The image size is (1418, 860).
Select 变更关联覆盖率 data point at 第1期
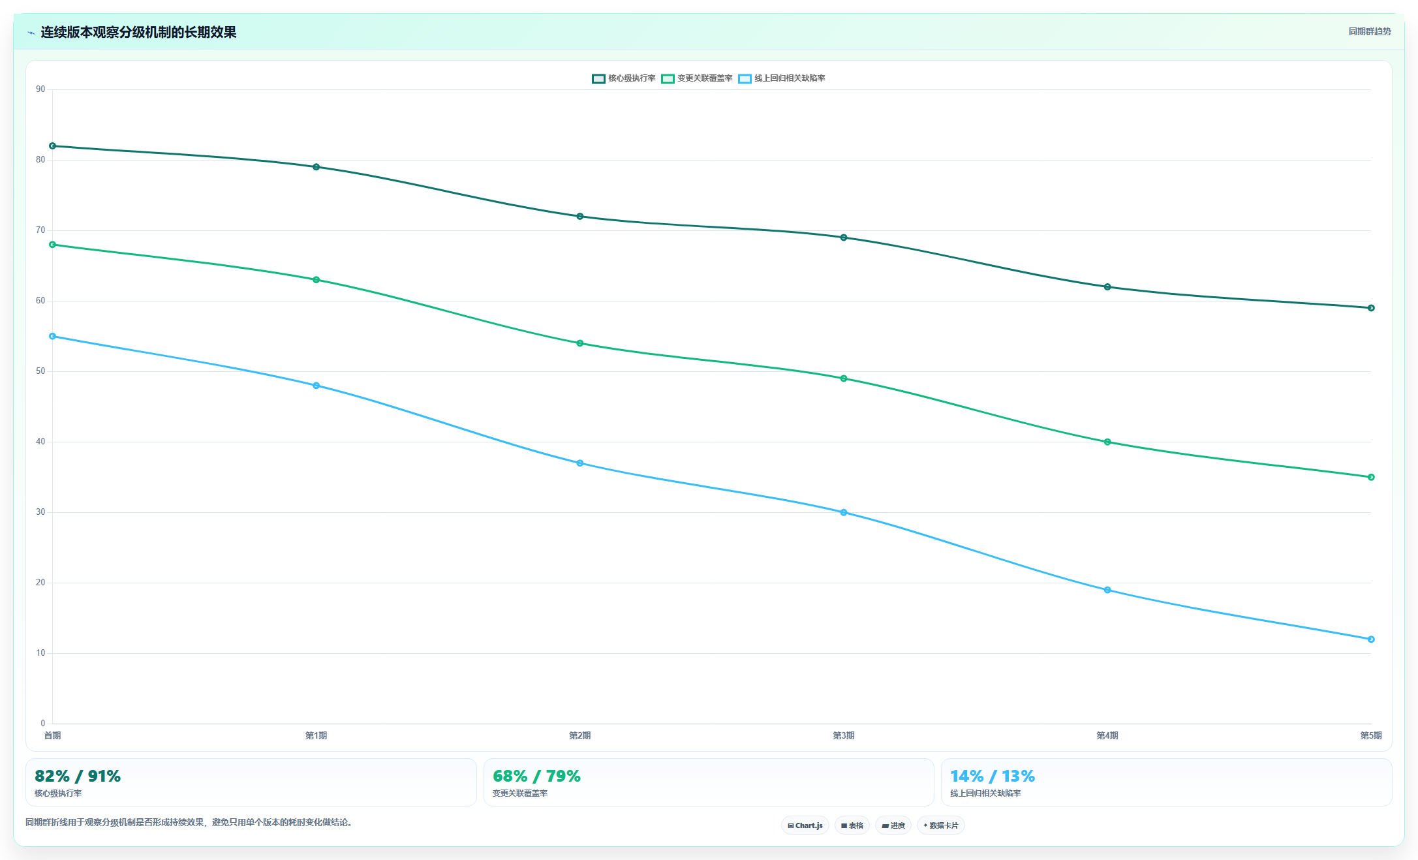pyautogui.click(x=316, y=280)
